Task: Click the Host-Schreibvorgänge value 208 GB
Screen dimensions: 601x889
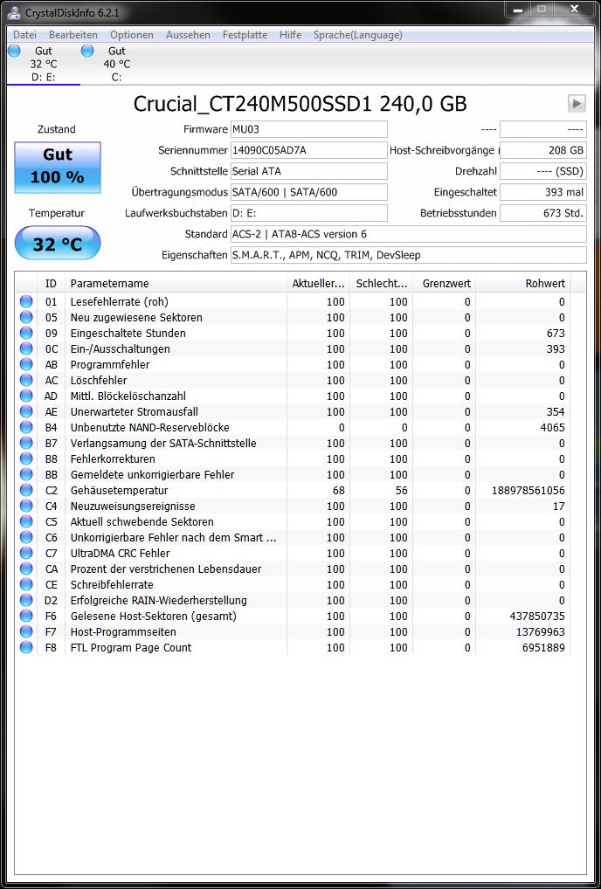Action: pyautogui.click(x=543, y=150)
